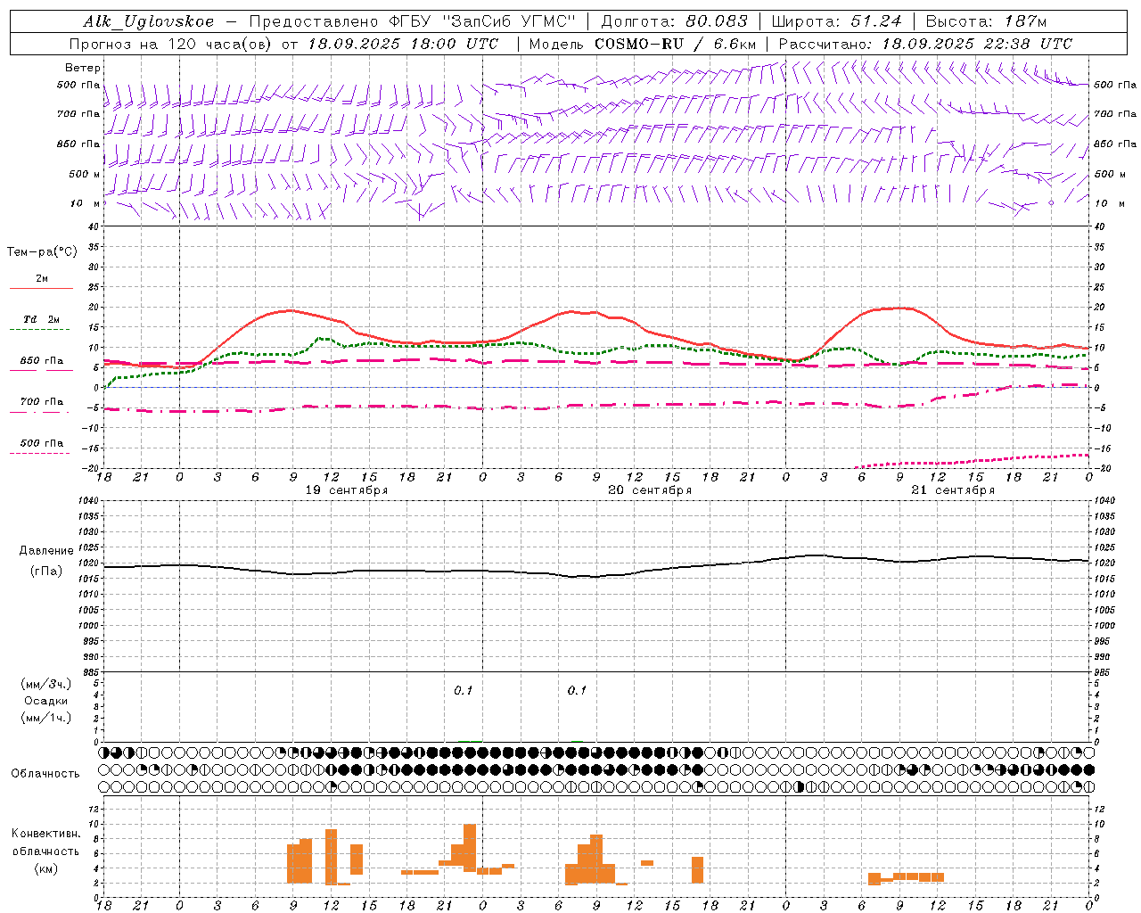Click the '19 сентября' date label
The height and width of the screenshot is (913, 1141).
(x=347, y=490)
